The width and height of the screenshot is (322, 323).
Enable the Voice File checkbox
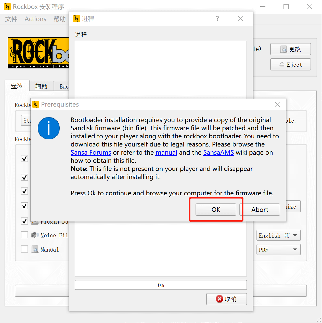[x=24, y=235]
